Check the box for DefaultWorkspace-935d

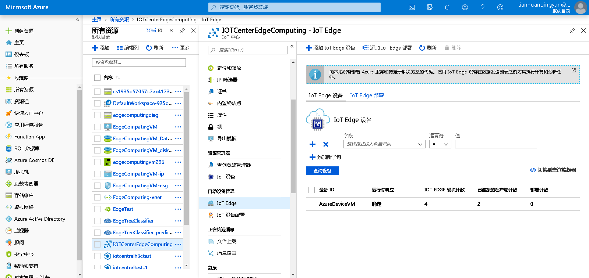click(97, 103)
